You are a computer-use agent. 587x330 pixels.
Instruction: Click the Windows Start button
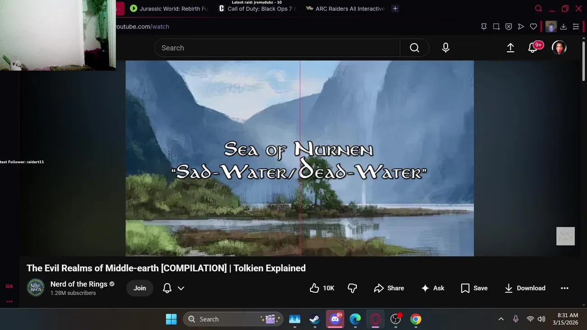(x=171, y=319)
